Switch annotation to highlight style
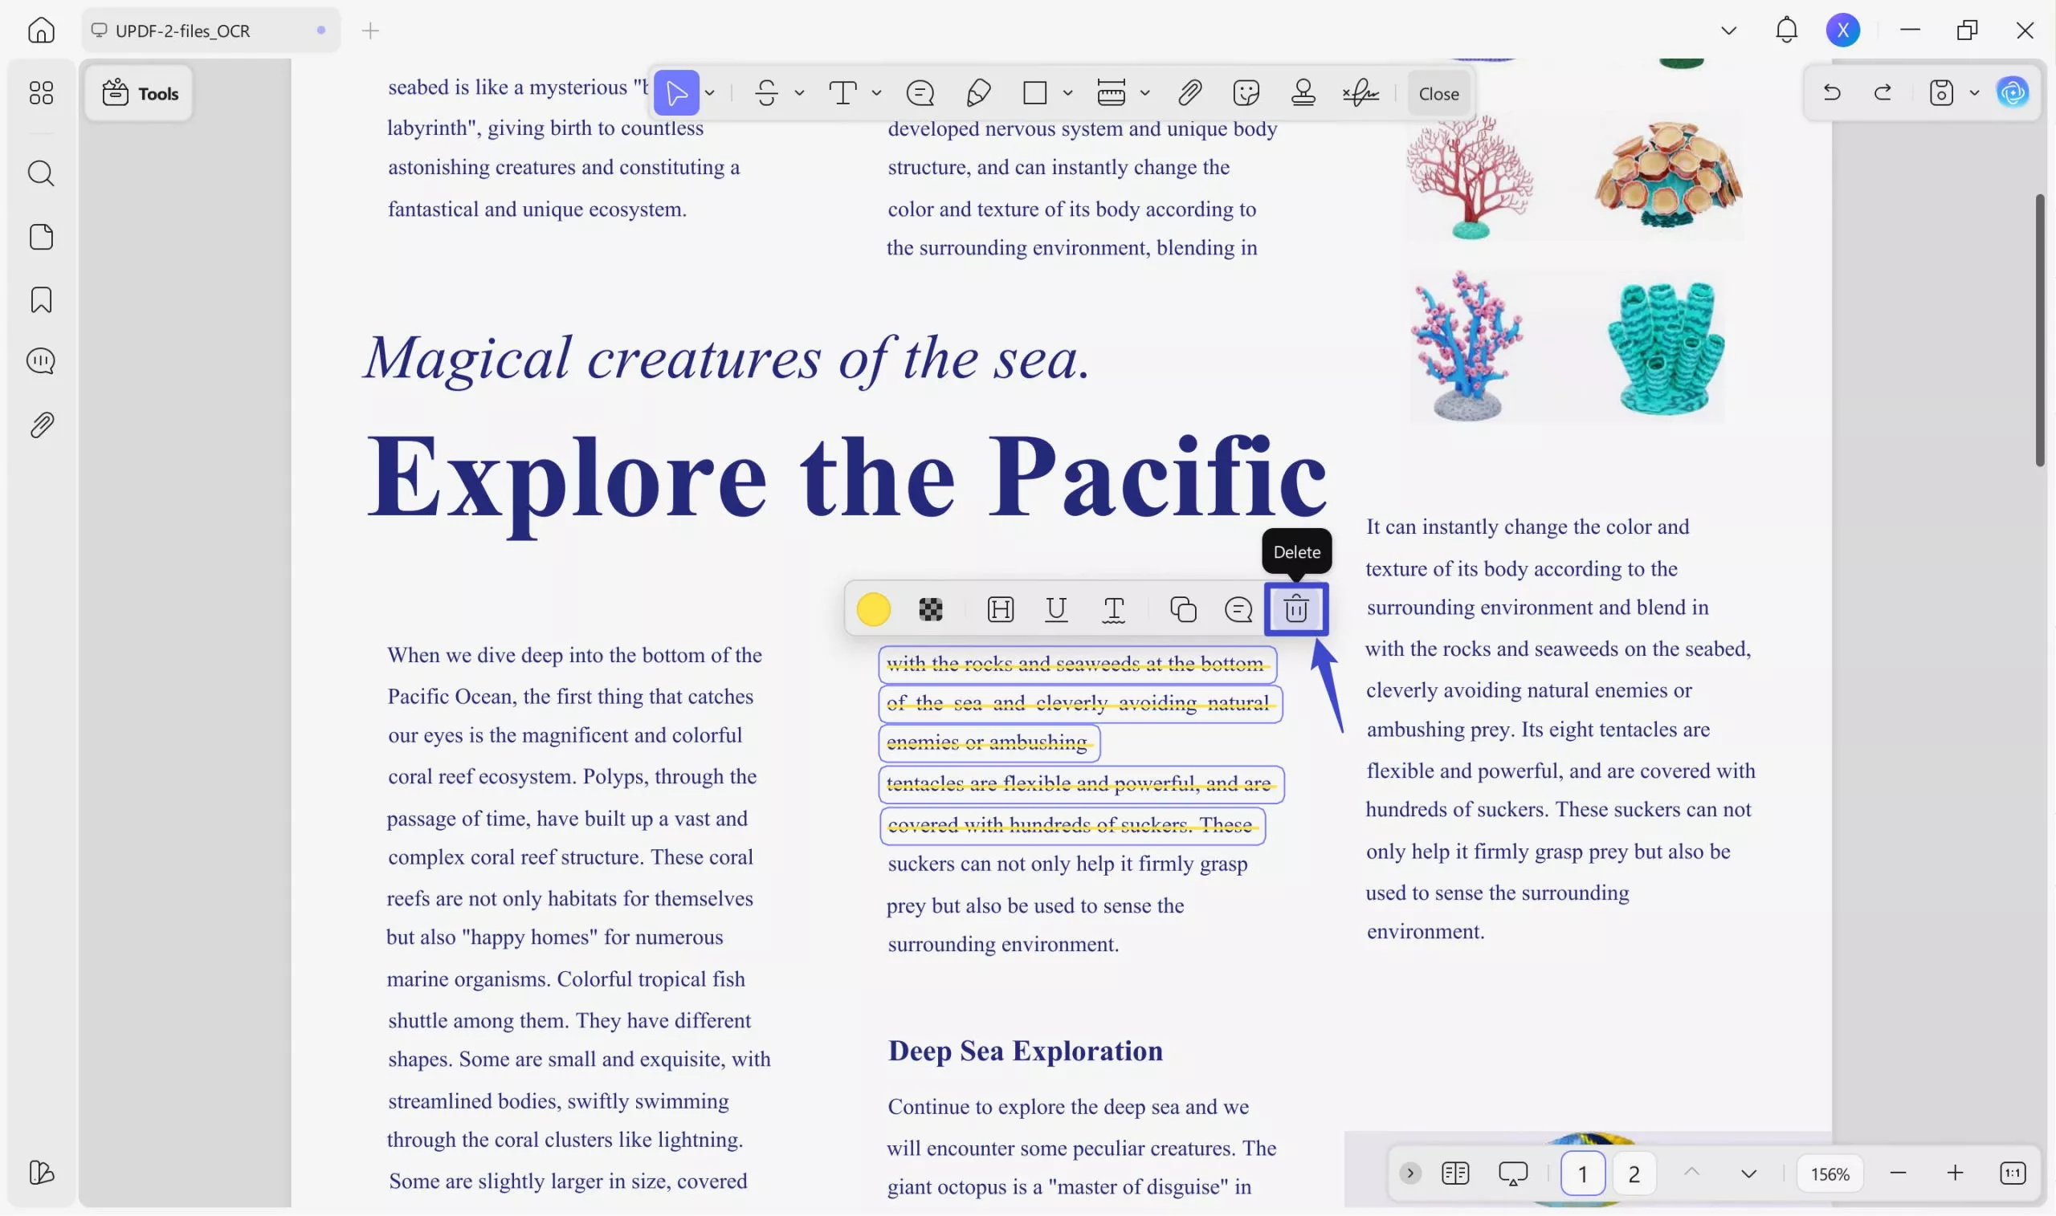The image size is (2056, 1216). tap(1000, 609)
